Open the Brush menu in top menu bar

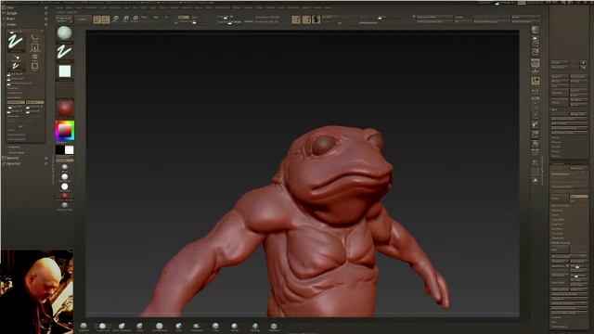coord(69,7)
